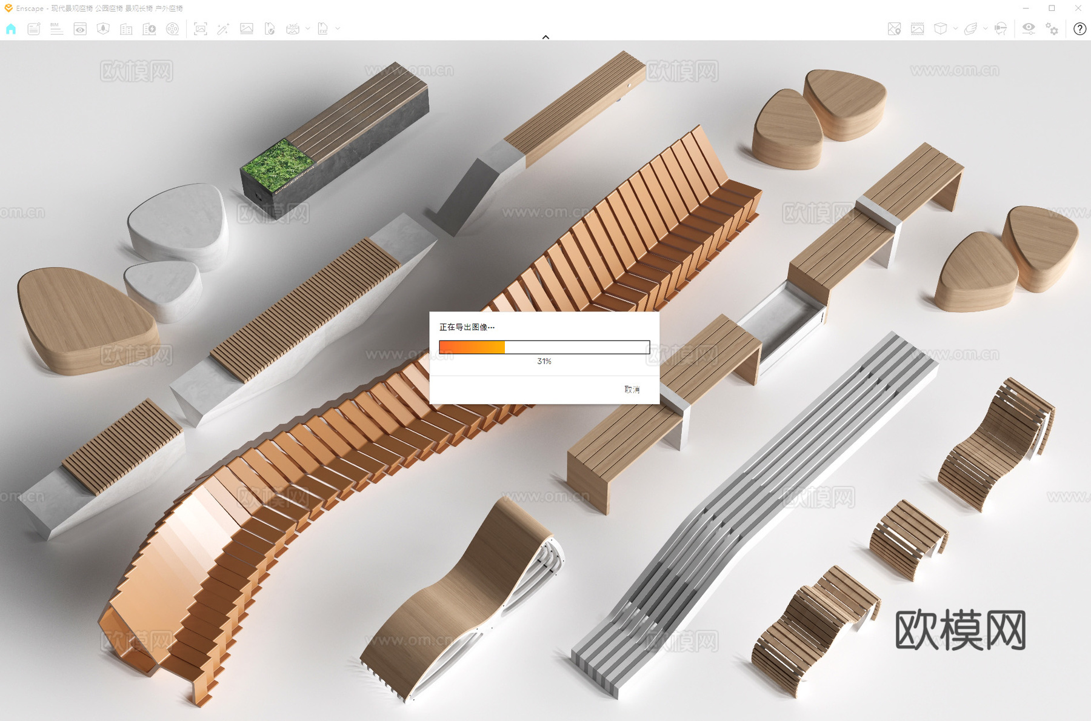
Task: Click the 取消 cancel button
Action: click(x=632, y=390)
